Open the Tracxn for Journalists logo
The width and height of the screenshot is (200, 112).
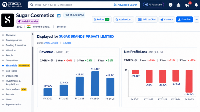tap(12, 4)
